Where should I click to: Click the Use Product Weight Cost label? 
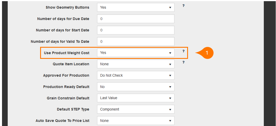[67, 53]
